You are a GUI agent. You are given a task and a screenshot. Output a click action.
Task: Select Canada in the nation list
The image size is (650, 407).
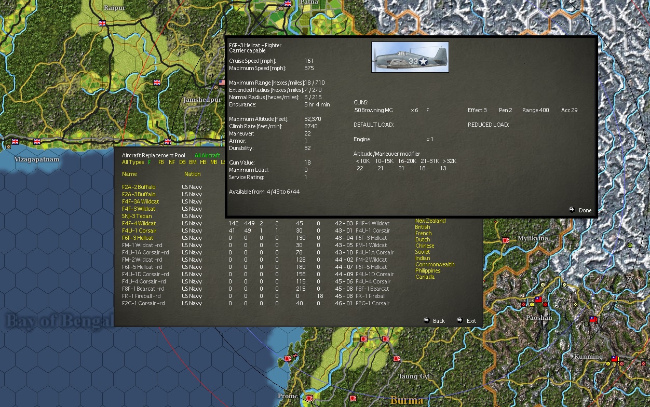pos(425,277)
